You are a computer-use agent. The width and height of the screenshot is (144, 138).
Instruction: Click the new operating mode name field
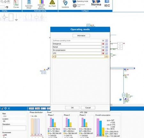coord(80,56)
